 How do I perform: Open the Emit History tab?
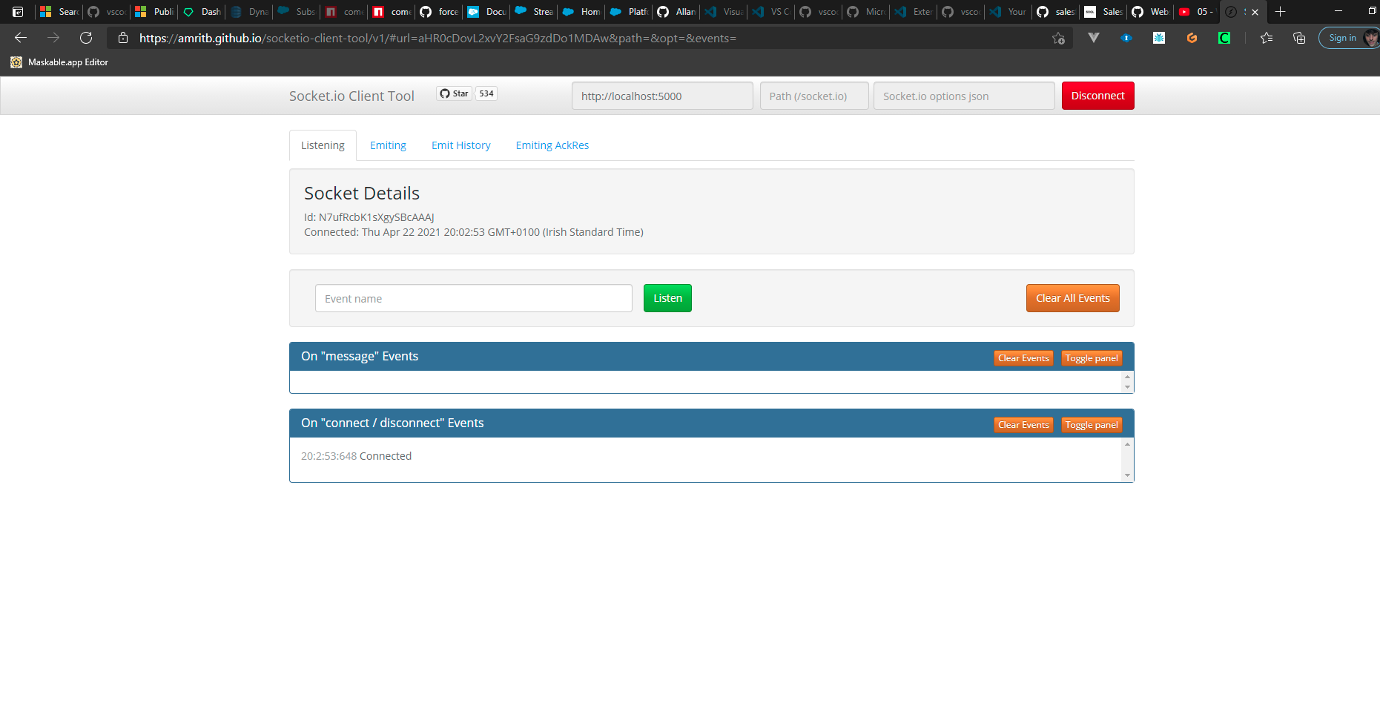pyautogui.click(x=460, y=145)
